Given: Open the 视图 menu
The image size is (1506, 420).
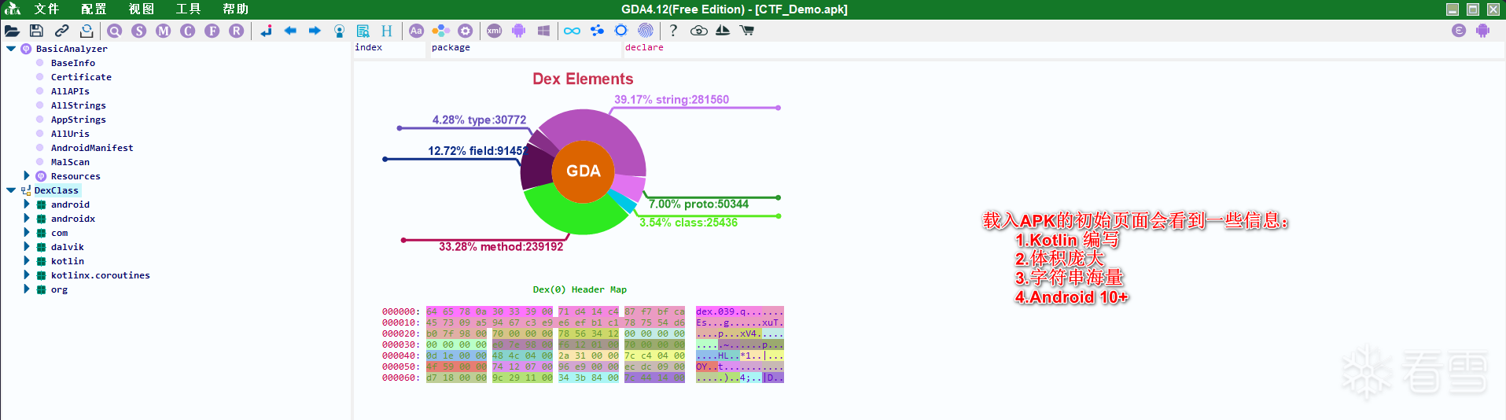Looking at the screenshot, I should [142, 9].
